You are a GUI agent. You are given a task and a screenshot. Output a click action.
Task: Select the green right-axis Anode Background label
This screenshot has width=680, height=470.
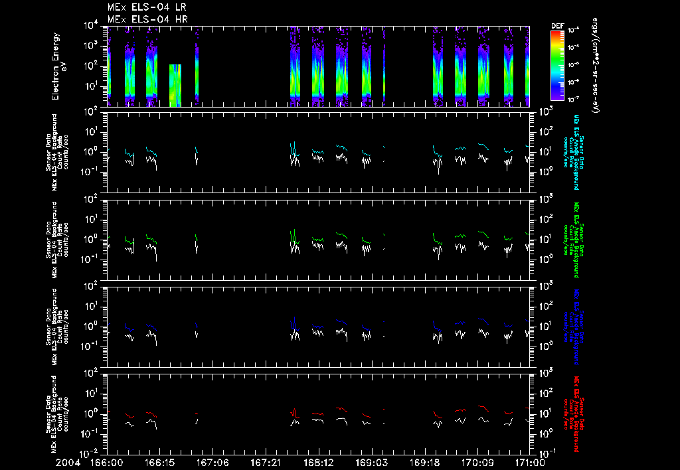[573, 240]
